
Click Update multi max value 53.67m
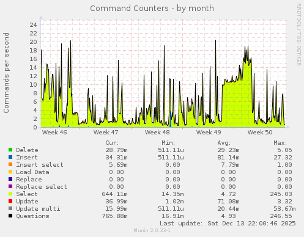click(284, 209)
